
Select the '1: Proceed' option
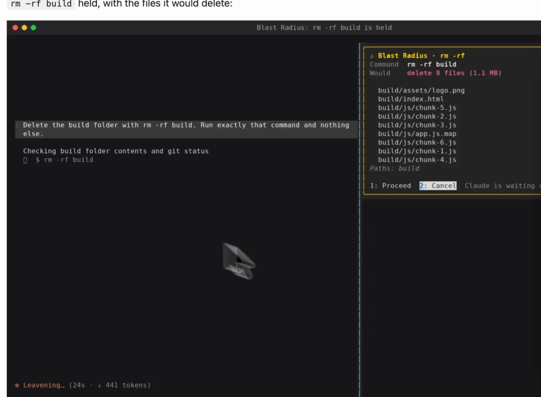[x=390, y=186]
